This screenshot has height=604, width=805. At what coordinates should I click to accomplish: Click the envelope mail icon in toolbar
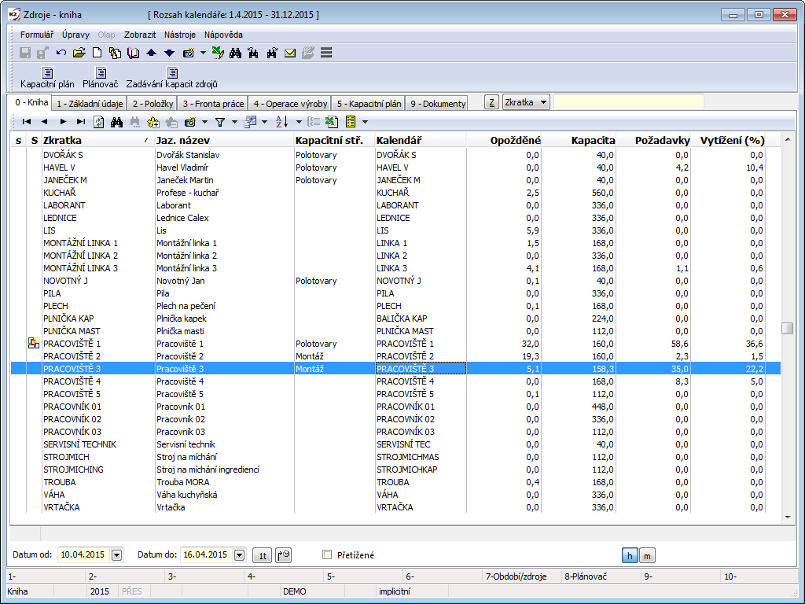pos(290,53)
